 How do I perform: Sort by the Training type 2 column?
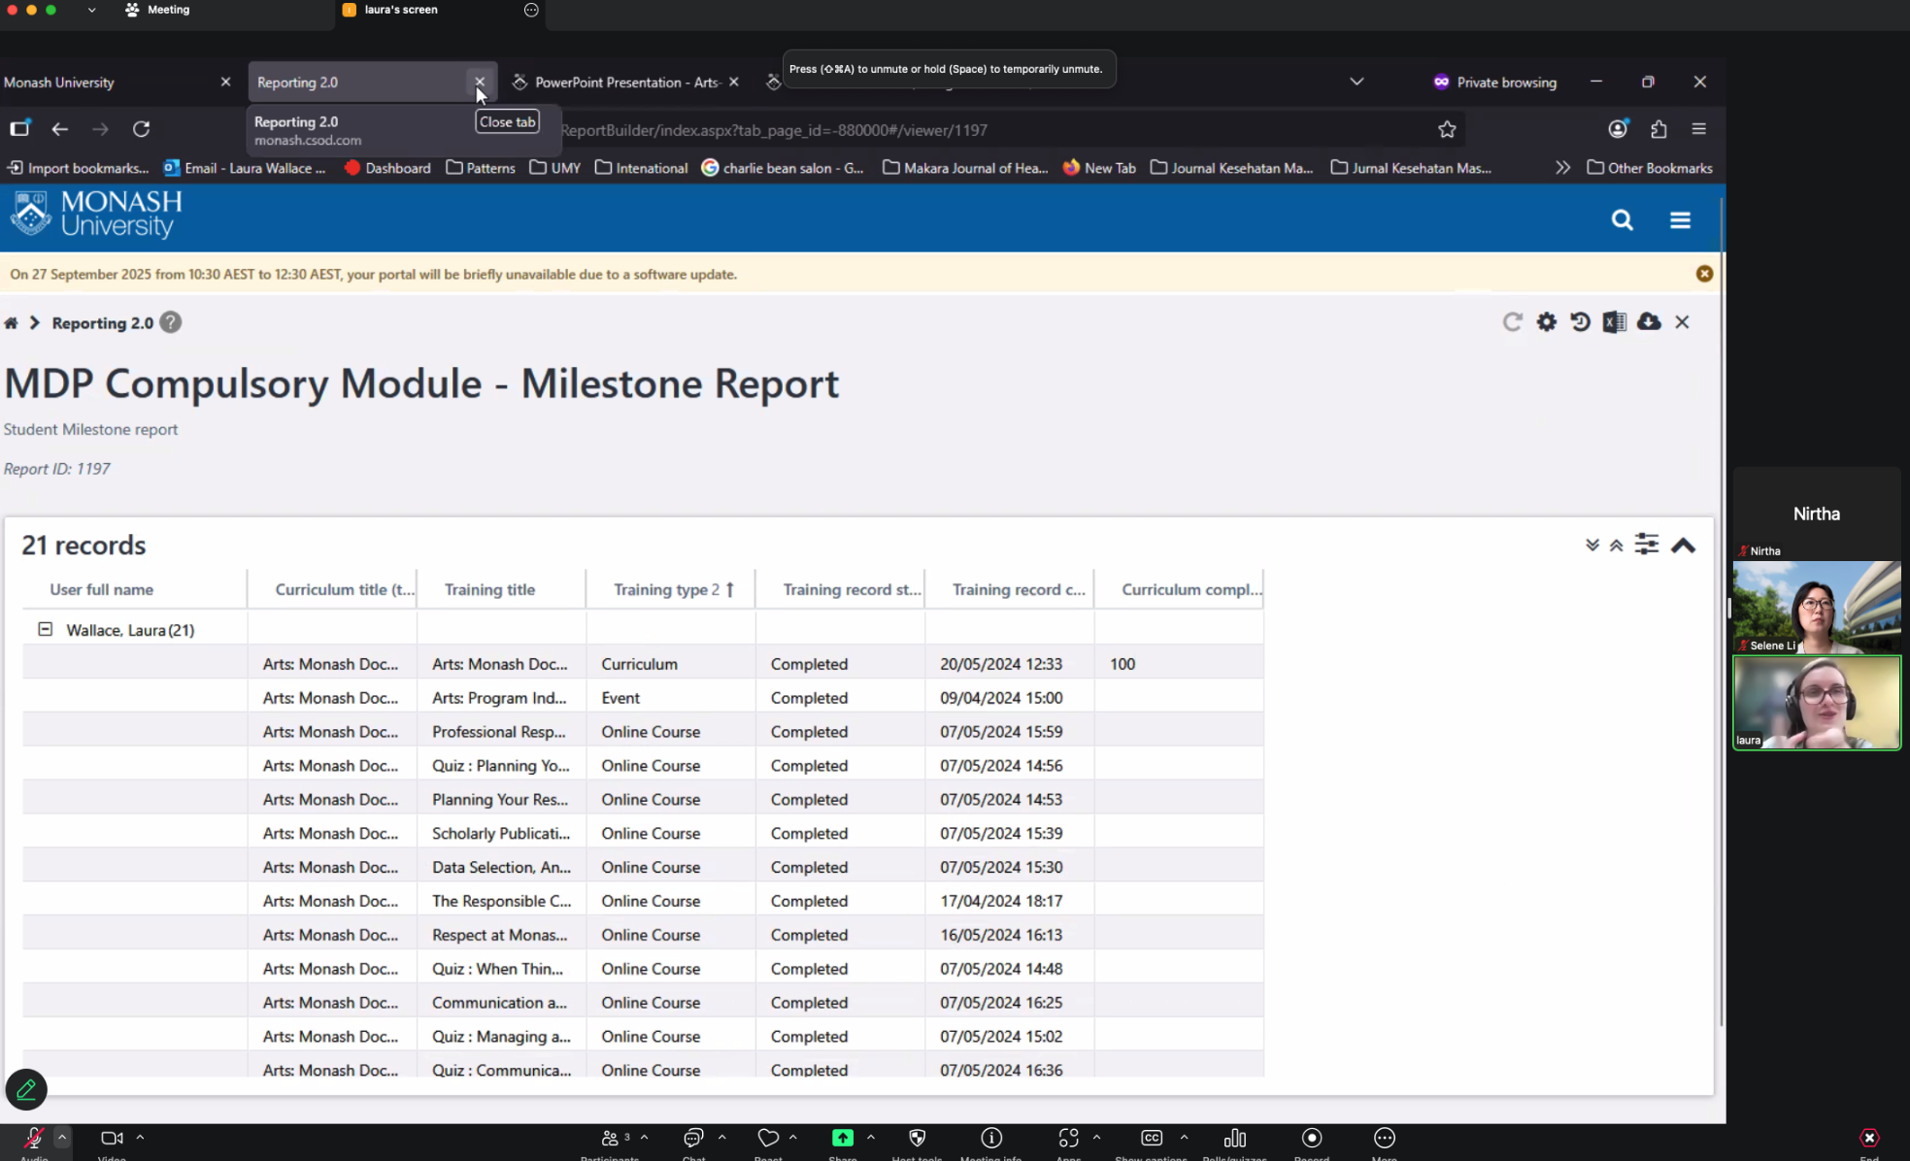pyautogui.click(x=670, y=589)
